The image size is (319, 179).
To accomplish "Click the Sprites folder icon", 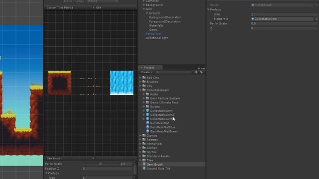I will (144, 152).
